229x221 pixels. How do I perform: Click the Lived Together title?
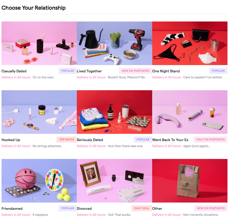(89, 71)
